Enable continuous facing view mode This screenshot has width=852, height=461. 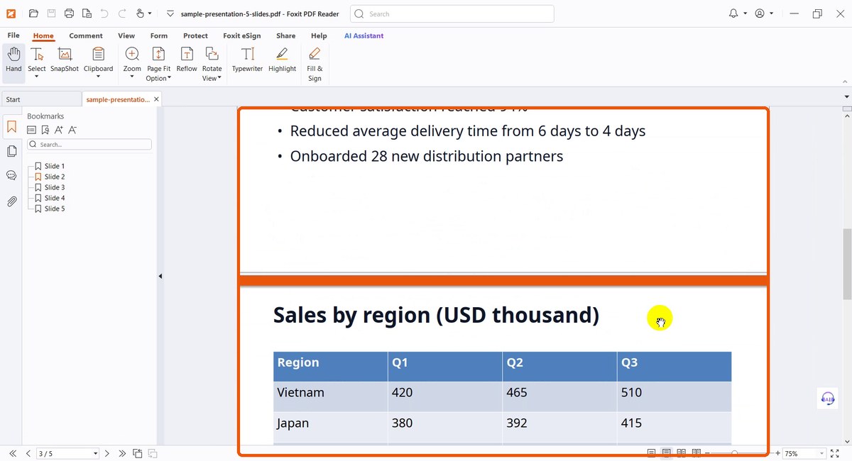(x=697, y=453)
